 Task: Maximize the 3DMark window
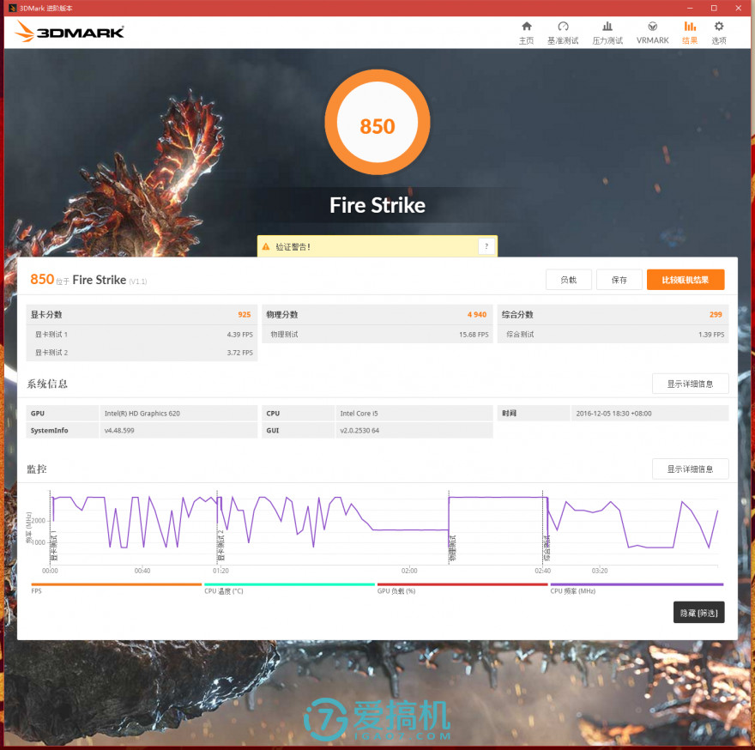tap(714, 9)
